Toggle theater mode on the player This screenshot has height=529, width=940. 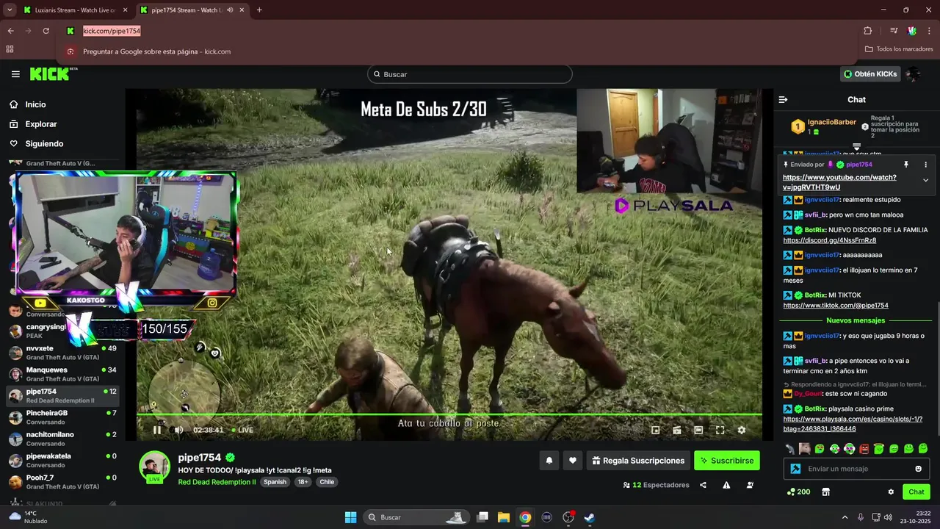tap(698, 430)
